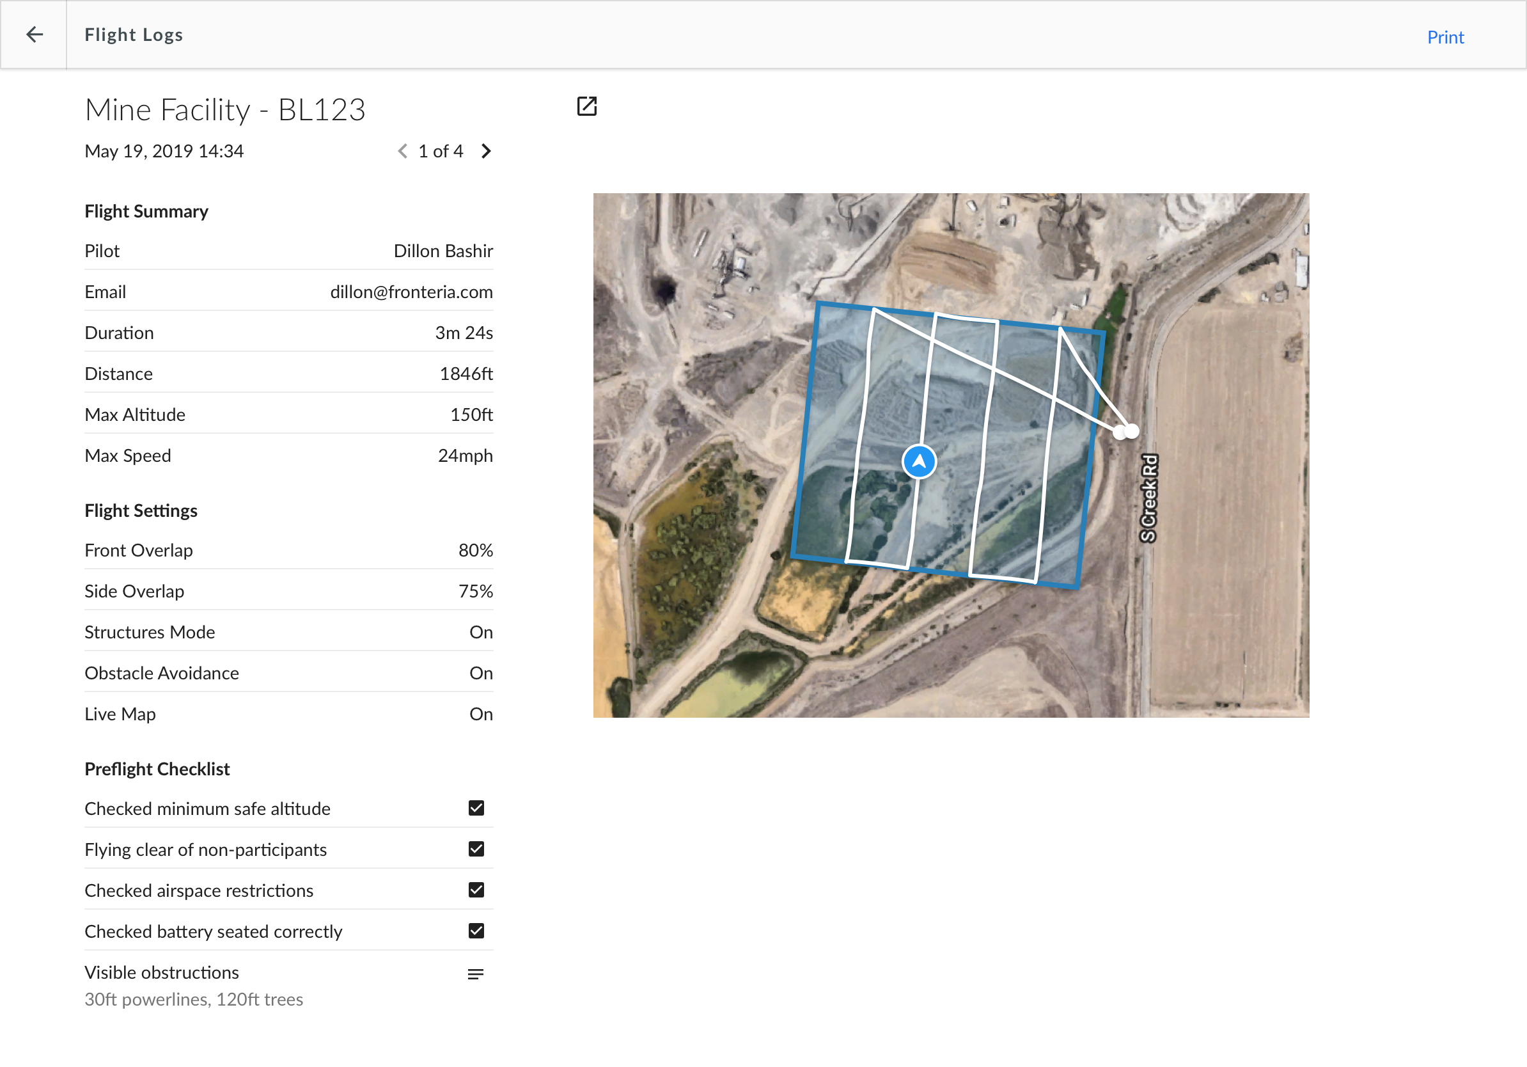Click the S Creek Rd label on the map

point(1148,498)
